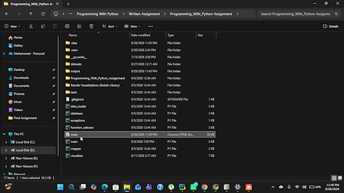344x193 pixels.
Task: Expand New Volume (F:) node
Action: [6, 166]
